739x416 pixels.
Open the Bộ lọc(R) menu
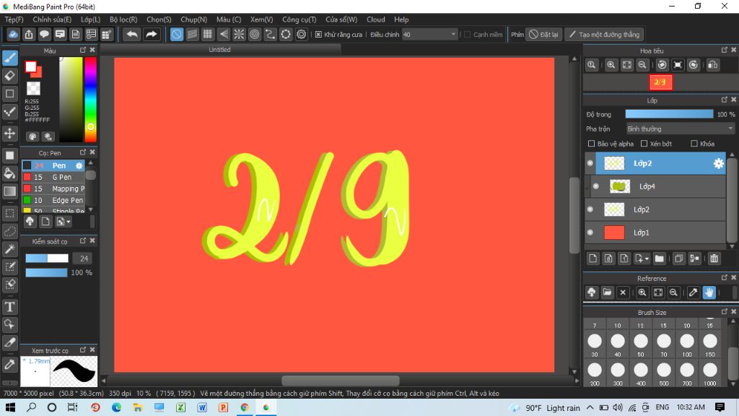[123, 19]
